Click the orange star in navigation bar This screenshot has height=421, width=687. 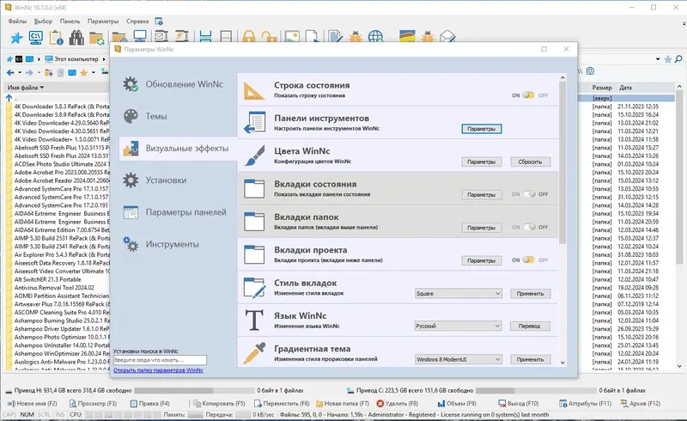[83, 72]
